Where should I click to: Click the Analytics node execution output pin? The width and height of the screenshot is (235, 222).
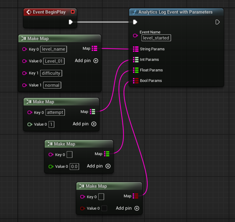click(x=218, y=22)
